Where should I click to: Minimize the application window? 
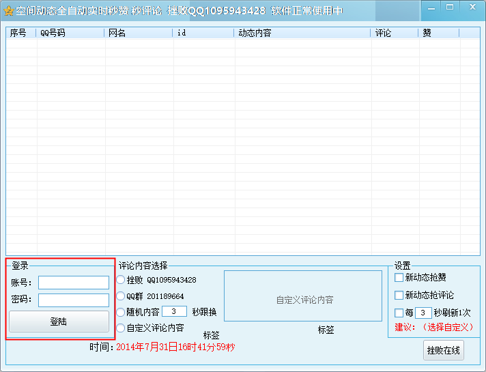coord(431,8)
